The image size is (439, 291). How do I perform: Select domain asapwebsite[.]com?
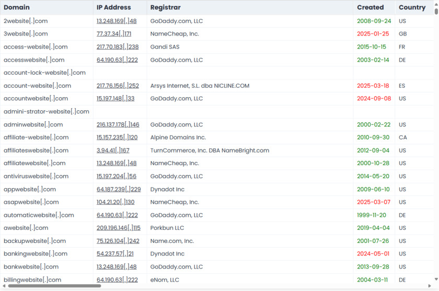tap(31, 202)
